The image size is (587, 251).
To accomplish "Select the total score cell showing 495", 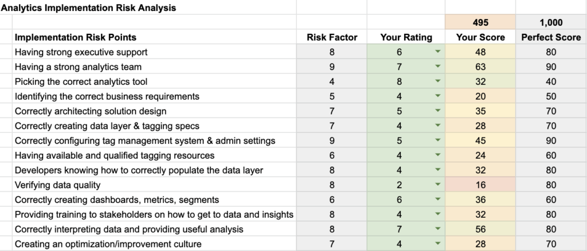I will tap(480, 22).
